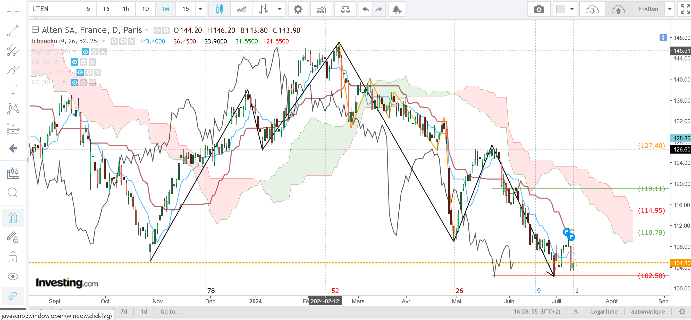
Task: Redo the last chart action
Action: coord(379,9)
